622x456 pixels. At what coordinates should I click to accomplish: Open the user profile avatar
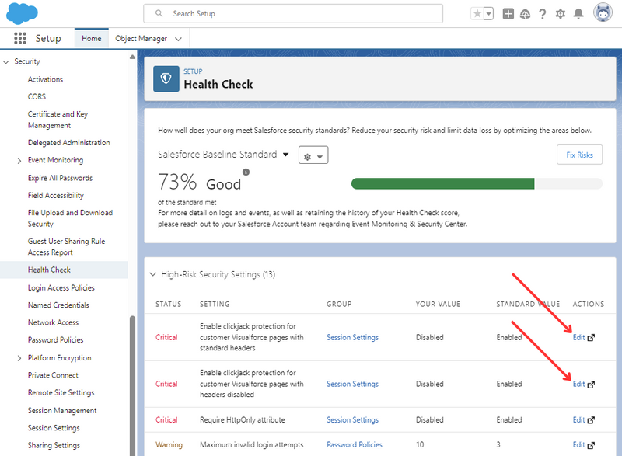[603, 12]
